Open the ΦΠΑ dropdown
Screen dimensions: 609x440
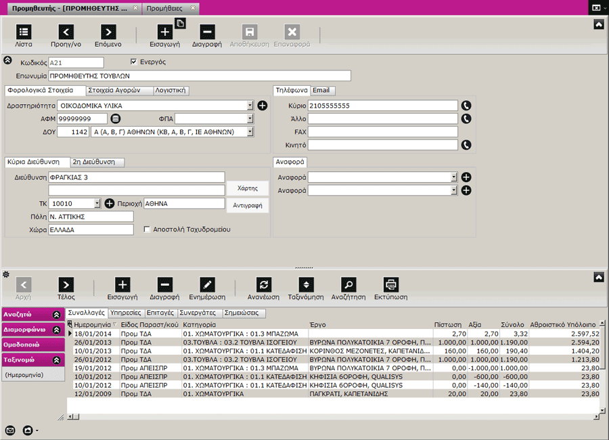(x=250, y=118)
